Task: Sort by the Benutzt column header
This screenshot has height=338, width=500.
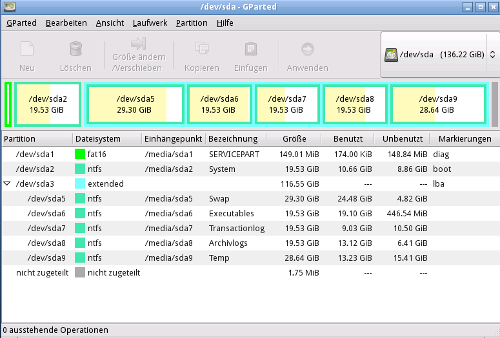Action: [x=348, y=139]
